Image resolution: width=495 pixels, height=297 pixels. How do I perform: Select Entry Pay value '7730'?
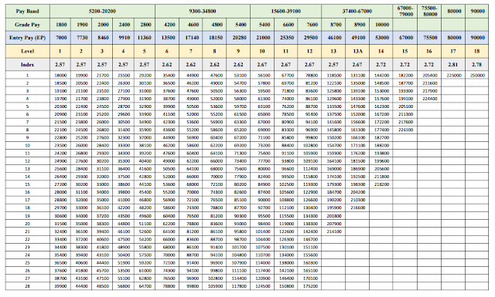[82, 38]
